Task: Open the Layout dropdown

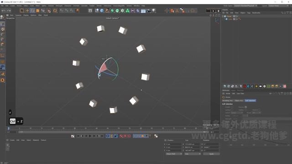Action: pyautogui.click(x=279, y=6)
